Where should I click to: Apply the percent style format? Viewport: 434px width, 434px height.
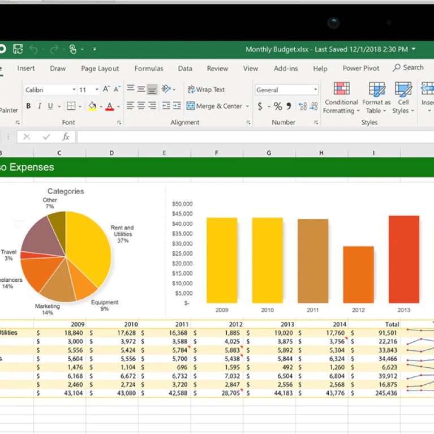coord(278,106)
